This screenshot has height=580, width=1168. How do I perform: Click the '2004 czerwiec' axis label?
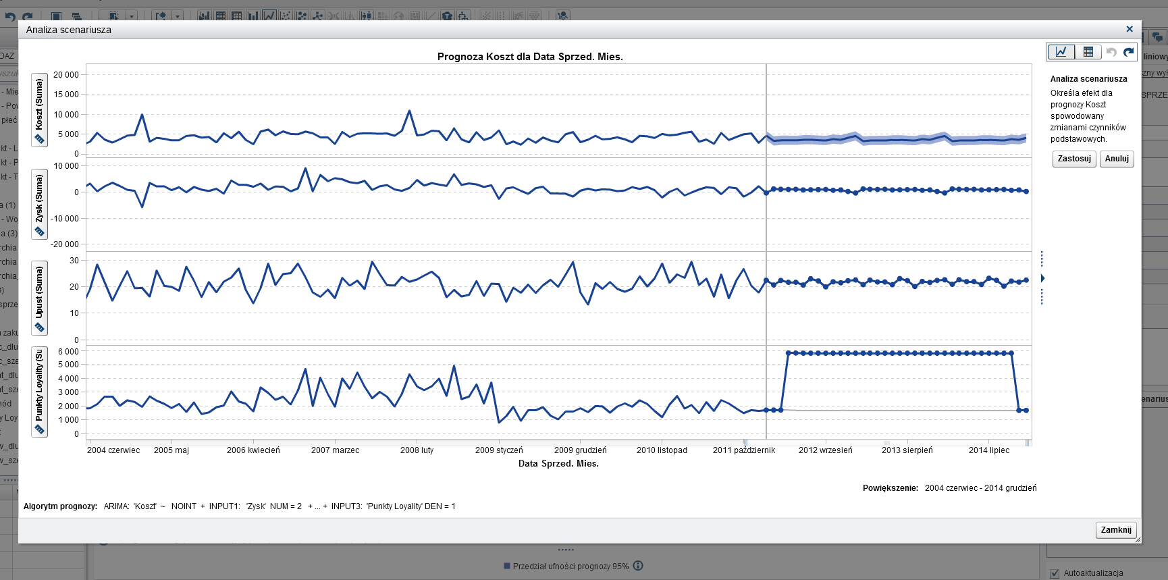[x=113, y=450]
